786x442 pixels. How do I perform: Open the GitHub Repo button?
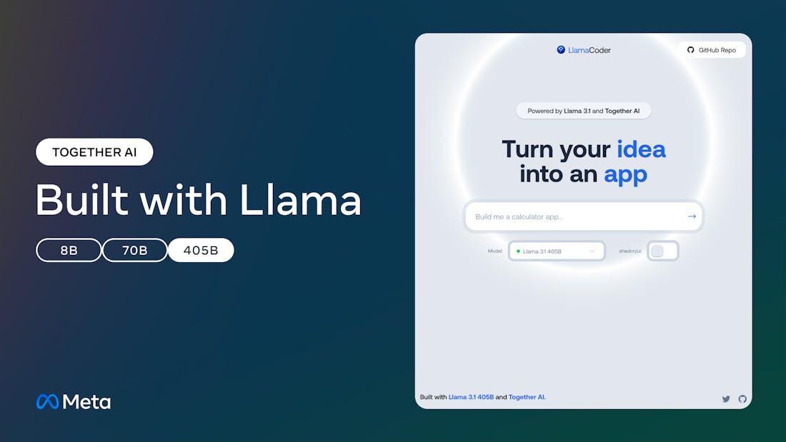(x=712, y=50)
